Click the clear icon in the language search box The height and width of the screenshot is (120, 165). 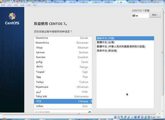pos(89,112)
